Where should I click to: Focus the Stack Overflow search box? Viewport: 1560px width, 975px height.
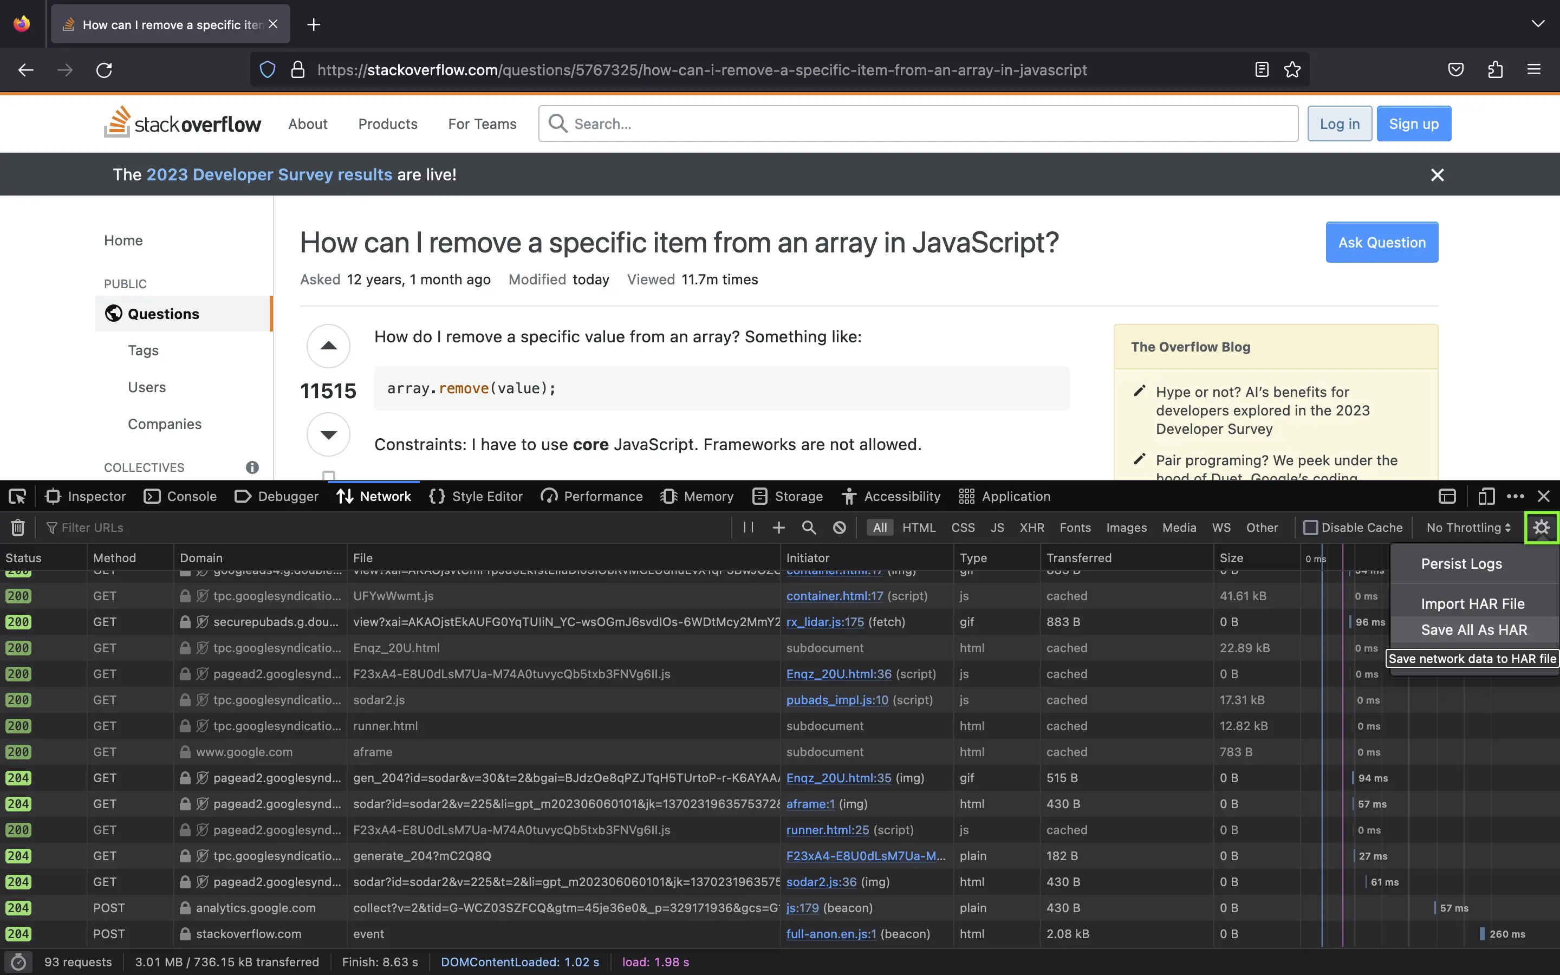click(x=918, y=124)
